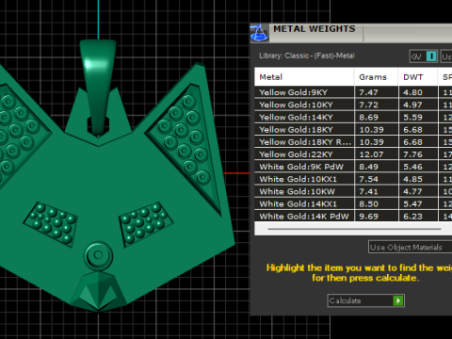Select the White Gold:10KW row

coord(353,191)
